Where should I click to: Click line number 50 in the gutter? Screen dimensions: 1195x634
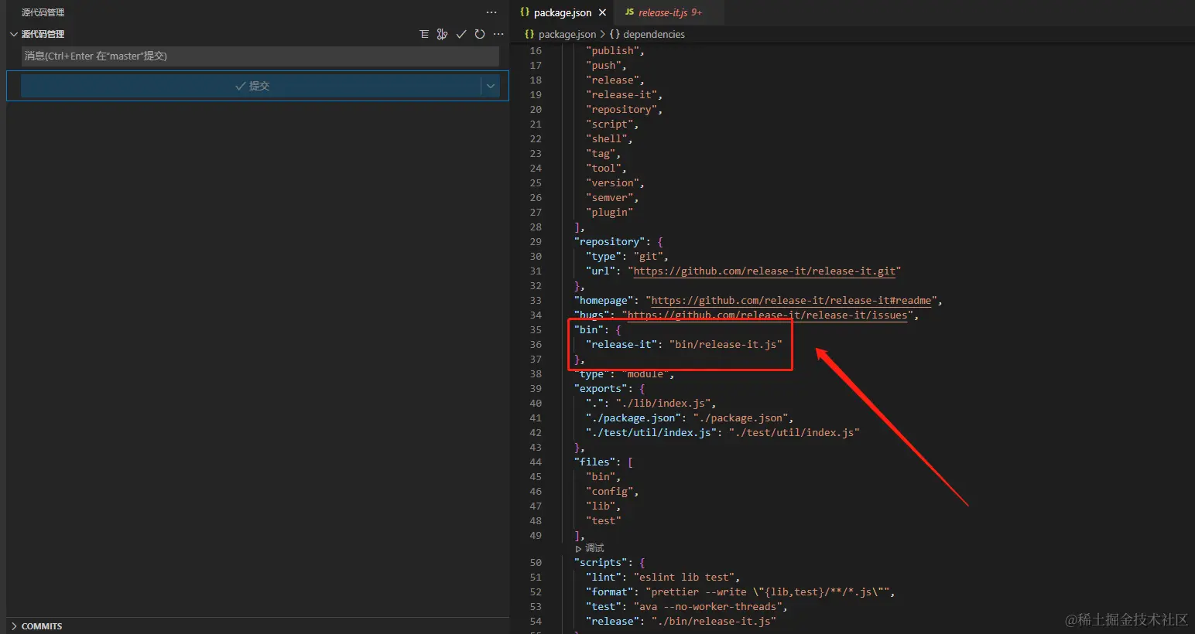536,563
